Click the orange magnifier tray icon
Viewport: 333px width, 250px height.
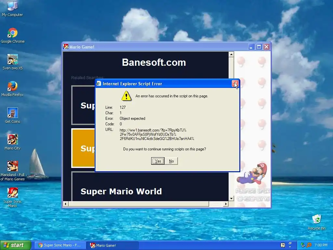309,245
